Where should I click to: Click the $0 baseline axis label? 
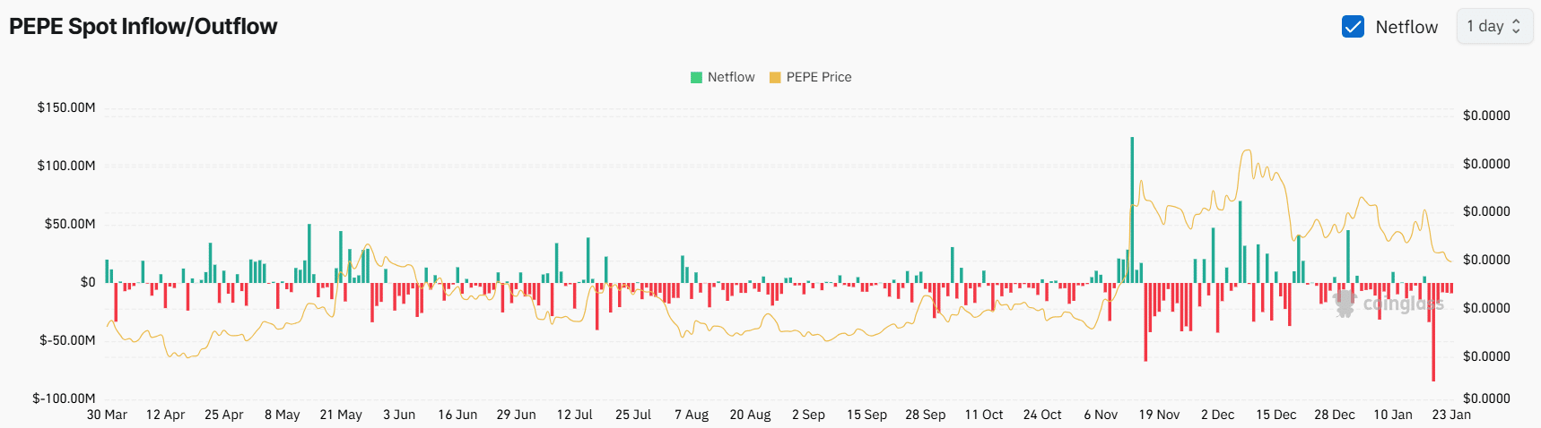pyautogui.click(x=87, y=282)
